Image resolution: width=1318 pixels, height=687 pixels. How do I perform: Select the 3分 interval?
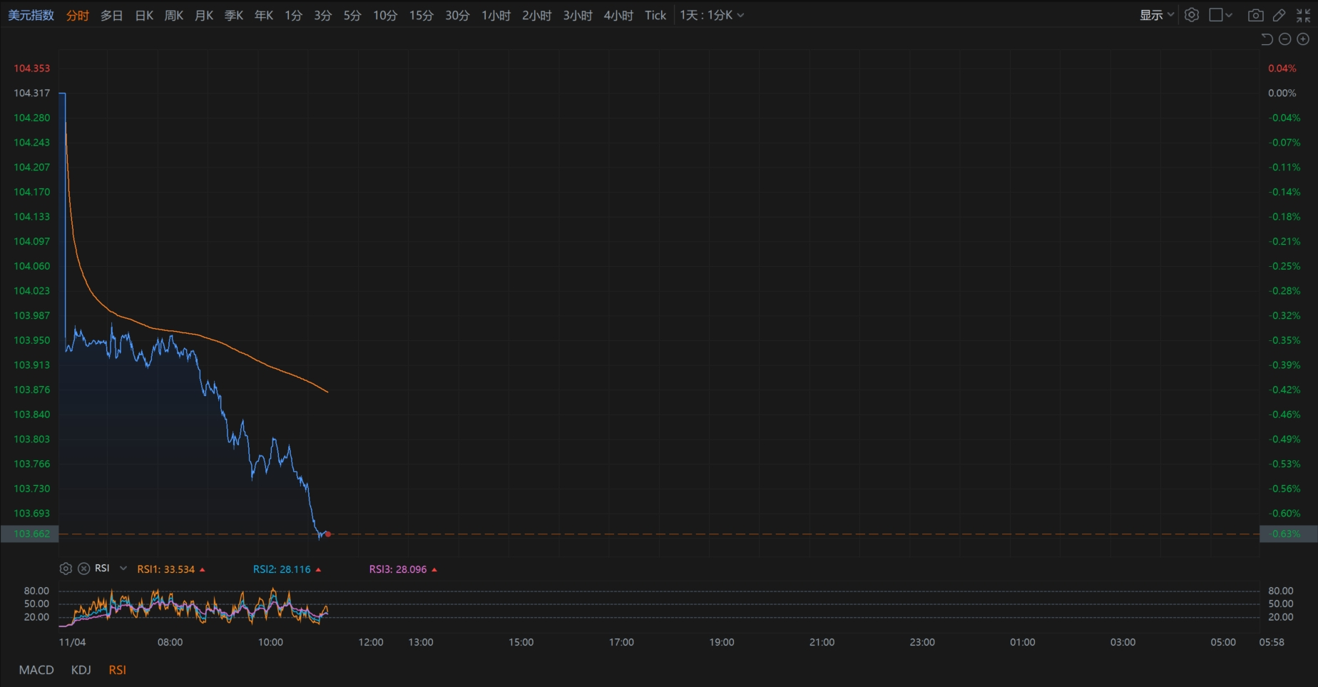pos(322,15)
